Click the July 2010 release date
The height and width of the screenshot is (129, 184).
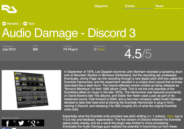point(9,49)
